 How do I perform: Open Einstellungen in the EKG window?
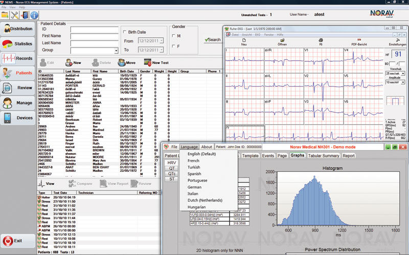point(397,42)
